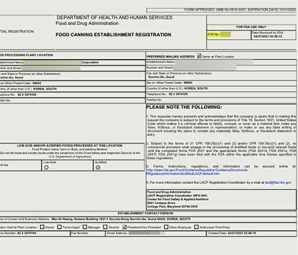The width and height of the screenshot is (298, 255).
Task: Select the Low-Acid radio button
Action: pyautogui.click(x=46, y=168)
